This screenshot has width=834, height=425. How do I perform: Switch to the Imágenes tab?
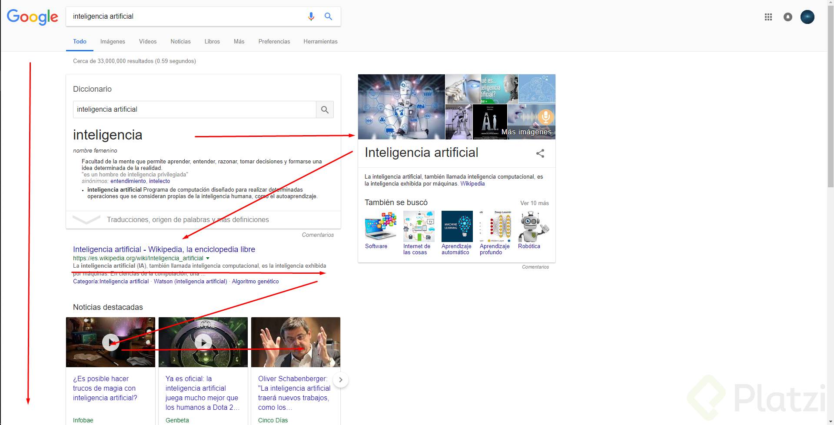[x=113, y=42]
